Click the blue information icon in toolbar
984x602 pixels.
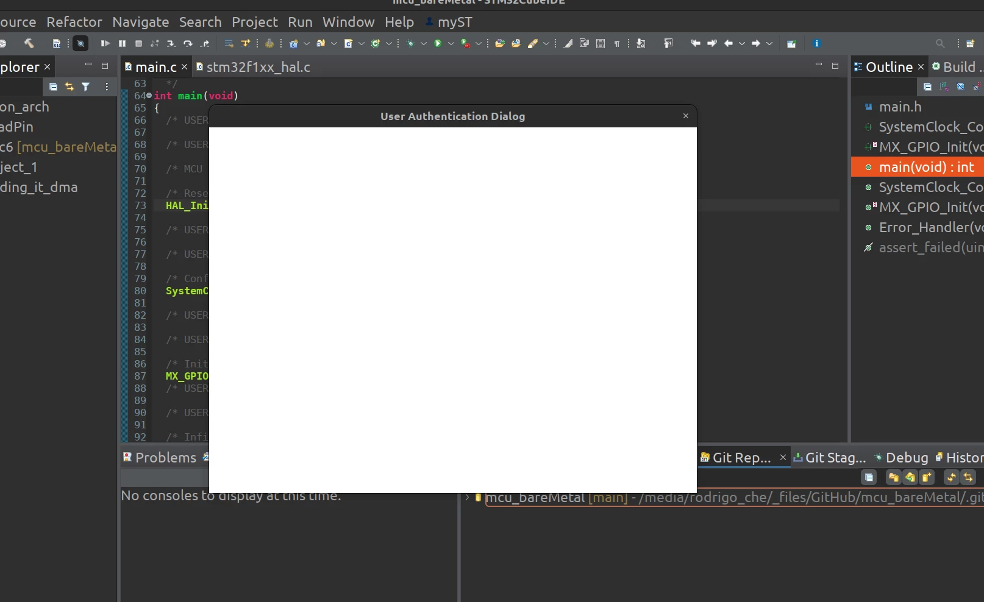(x=816, y=43)
